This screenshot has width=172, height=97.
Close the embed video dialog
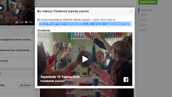[x=131, y=12]
